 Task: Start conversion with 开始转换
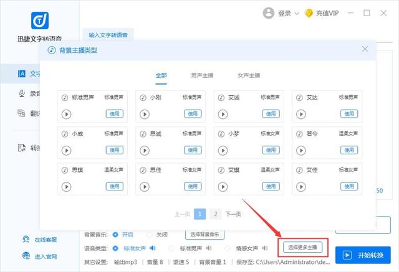(363, 255)
